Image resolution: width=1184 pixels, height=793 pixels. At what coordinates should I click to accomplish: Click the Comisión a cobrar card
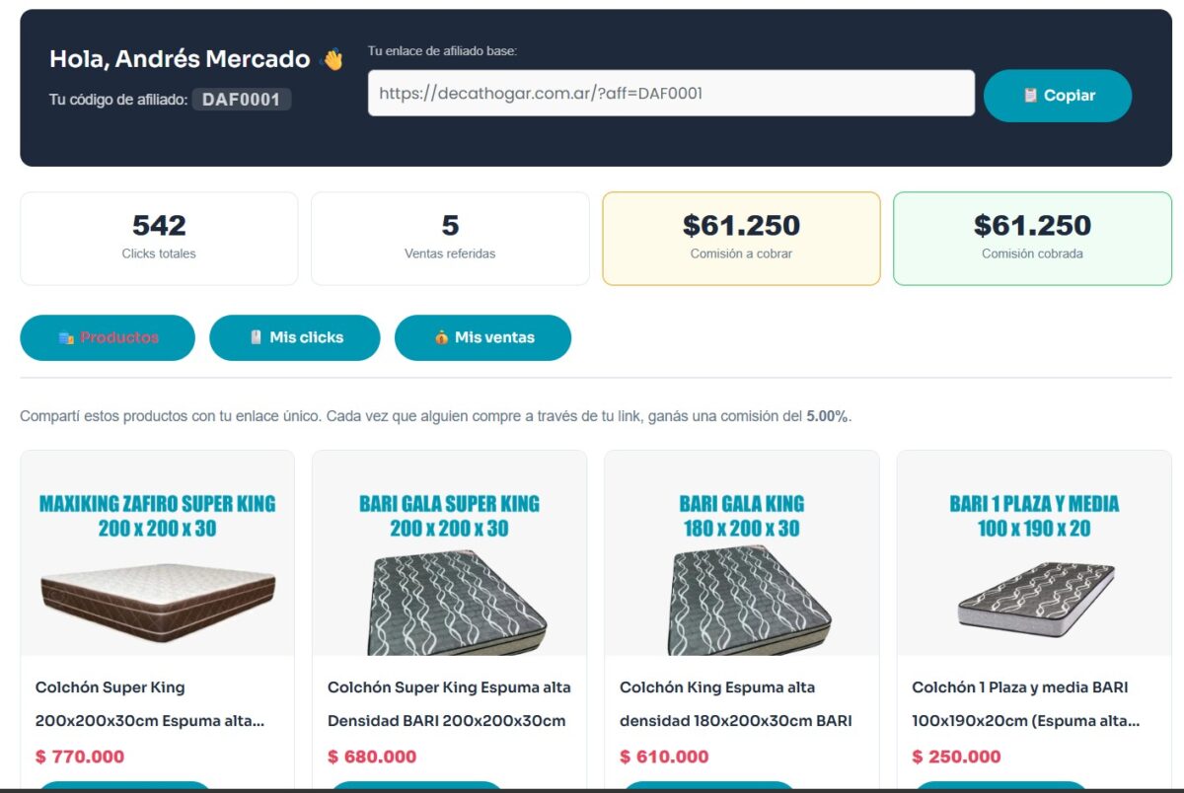tap(741, 239)
